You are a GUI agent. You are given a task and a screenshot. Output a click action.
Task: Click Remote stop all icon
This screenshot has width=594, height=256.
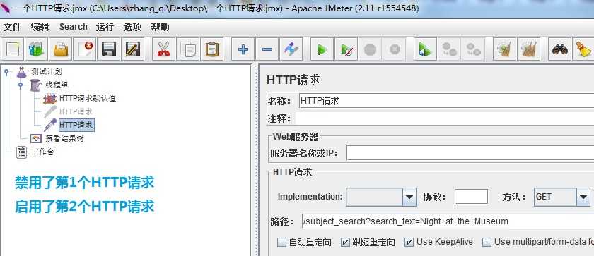pyautogui.click(x=450, y=49)
